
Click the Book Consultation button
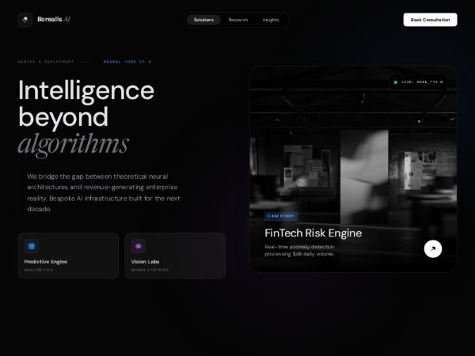pos(430,20)
